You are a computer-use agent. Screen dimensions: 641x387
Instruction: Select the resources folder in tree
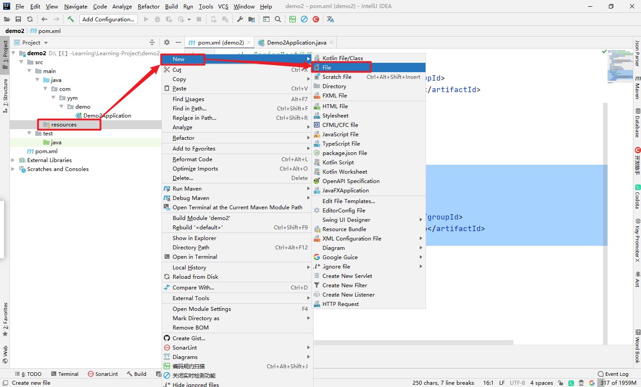click(64, 125)
